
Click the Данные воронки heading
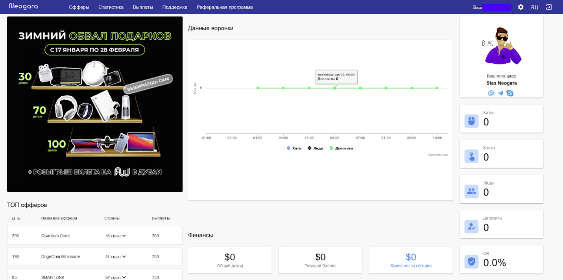pos(210,28)
